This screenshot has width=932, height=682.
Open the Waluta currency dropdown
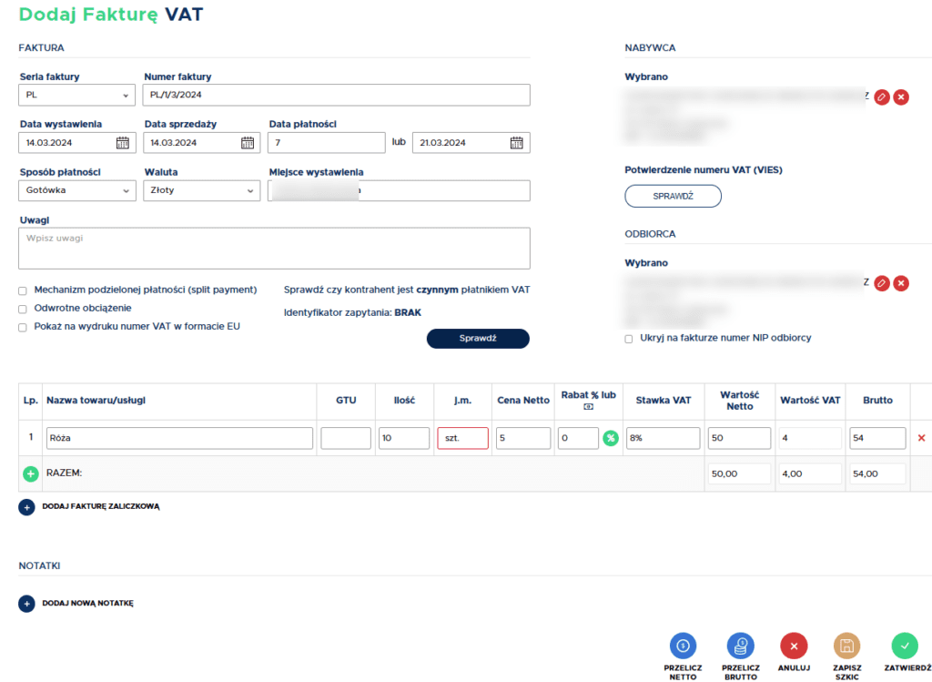[x=202, y=190]
